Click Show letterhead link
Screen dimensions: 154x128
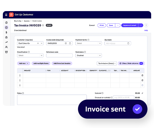[x=20, y=30]
